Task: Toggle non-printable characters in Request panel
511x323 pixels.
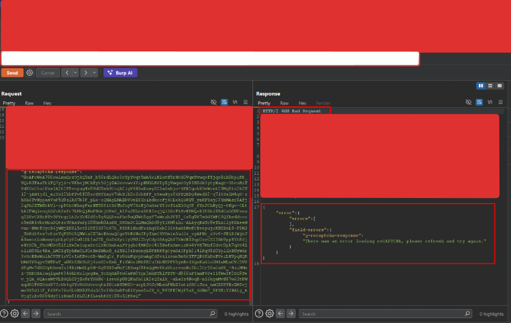Action: 235,102
